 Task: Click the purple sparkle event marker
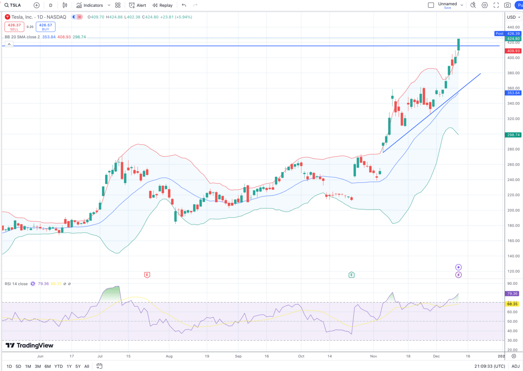[458, 267]
